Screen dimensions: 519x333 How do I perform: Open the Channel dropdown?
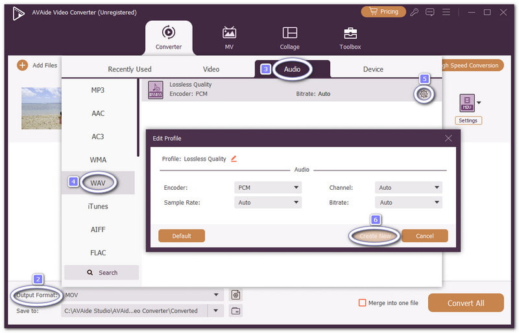[x=409, y=187]
